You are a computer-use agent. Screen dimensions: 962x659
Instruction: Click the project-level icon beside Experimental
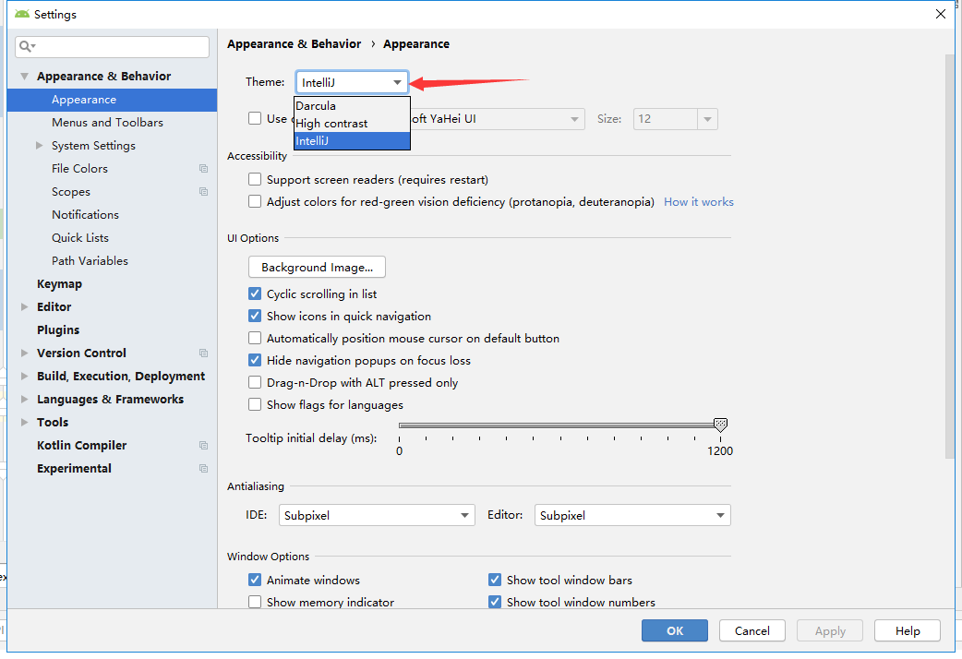click(x=203, y=469)
